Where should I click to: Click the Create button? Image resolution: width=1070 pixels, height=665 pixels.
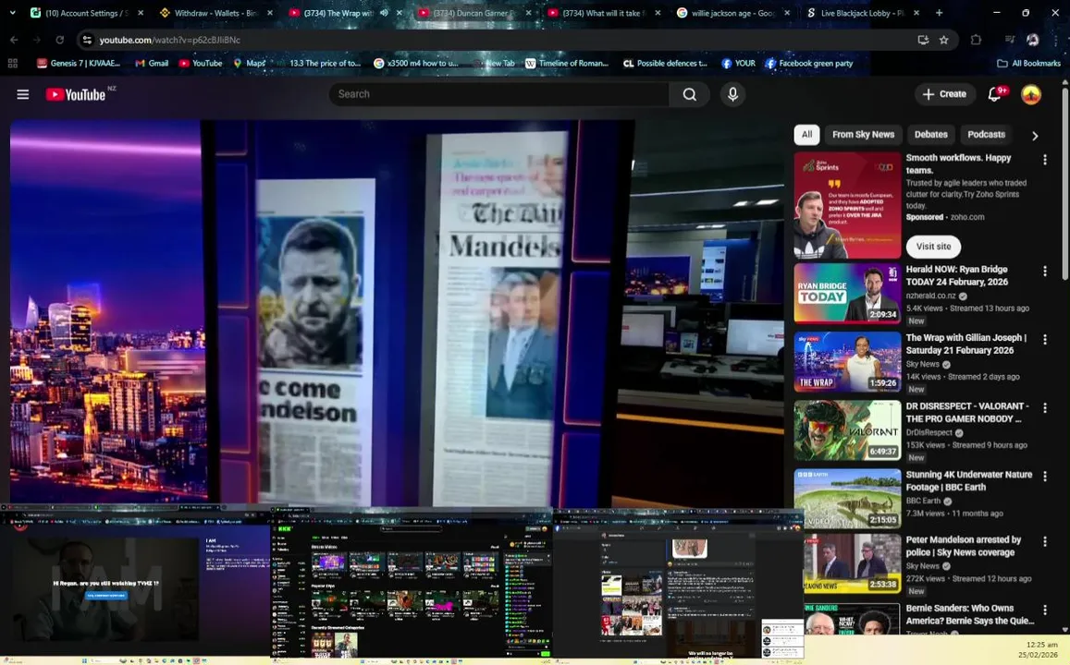point(943,94)
